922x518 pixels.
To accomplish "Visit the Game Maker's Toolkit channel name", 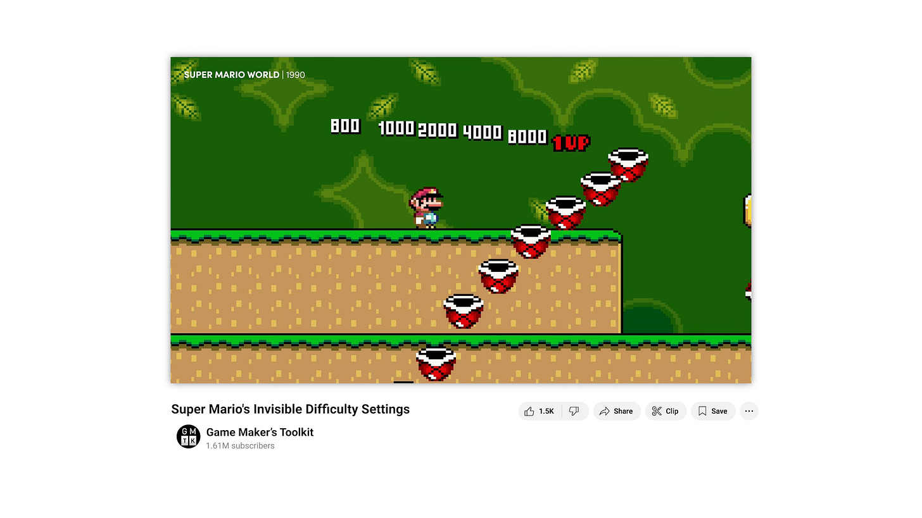I will (x=260, y=432).
